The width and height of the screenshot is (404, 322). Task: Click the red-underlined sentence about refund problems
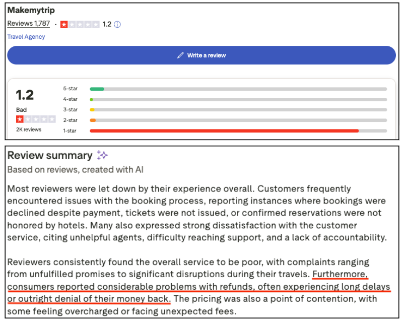click(x=199, y=287)
